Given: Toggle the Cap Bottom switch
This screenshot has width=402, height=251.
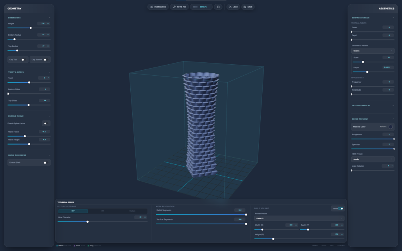Looking at the screenshot, I should [x=45, y=60].
